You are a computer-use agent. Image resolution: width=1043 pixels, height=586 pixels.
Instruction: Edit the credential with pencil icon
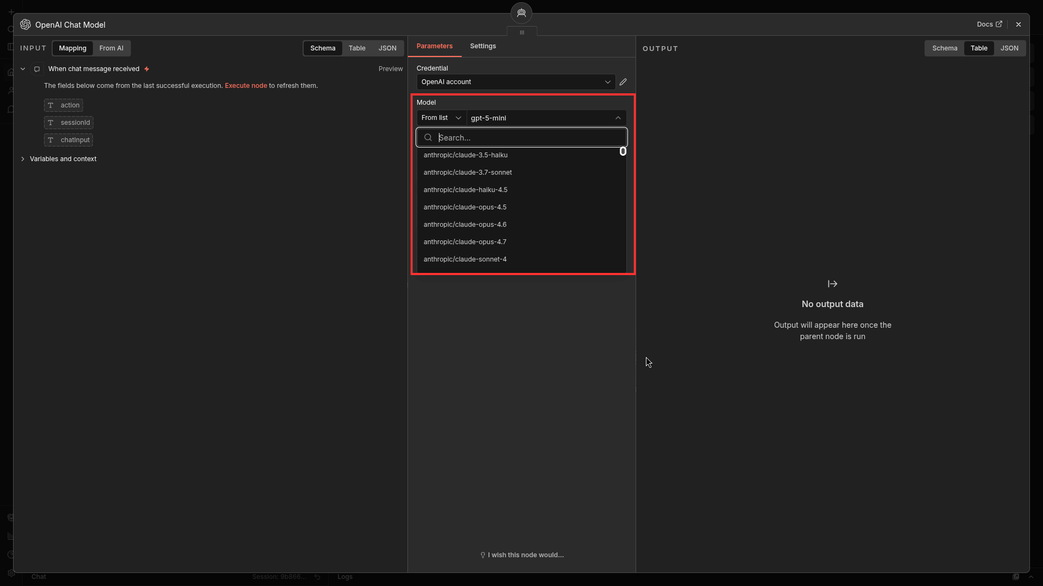point(623,82)
